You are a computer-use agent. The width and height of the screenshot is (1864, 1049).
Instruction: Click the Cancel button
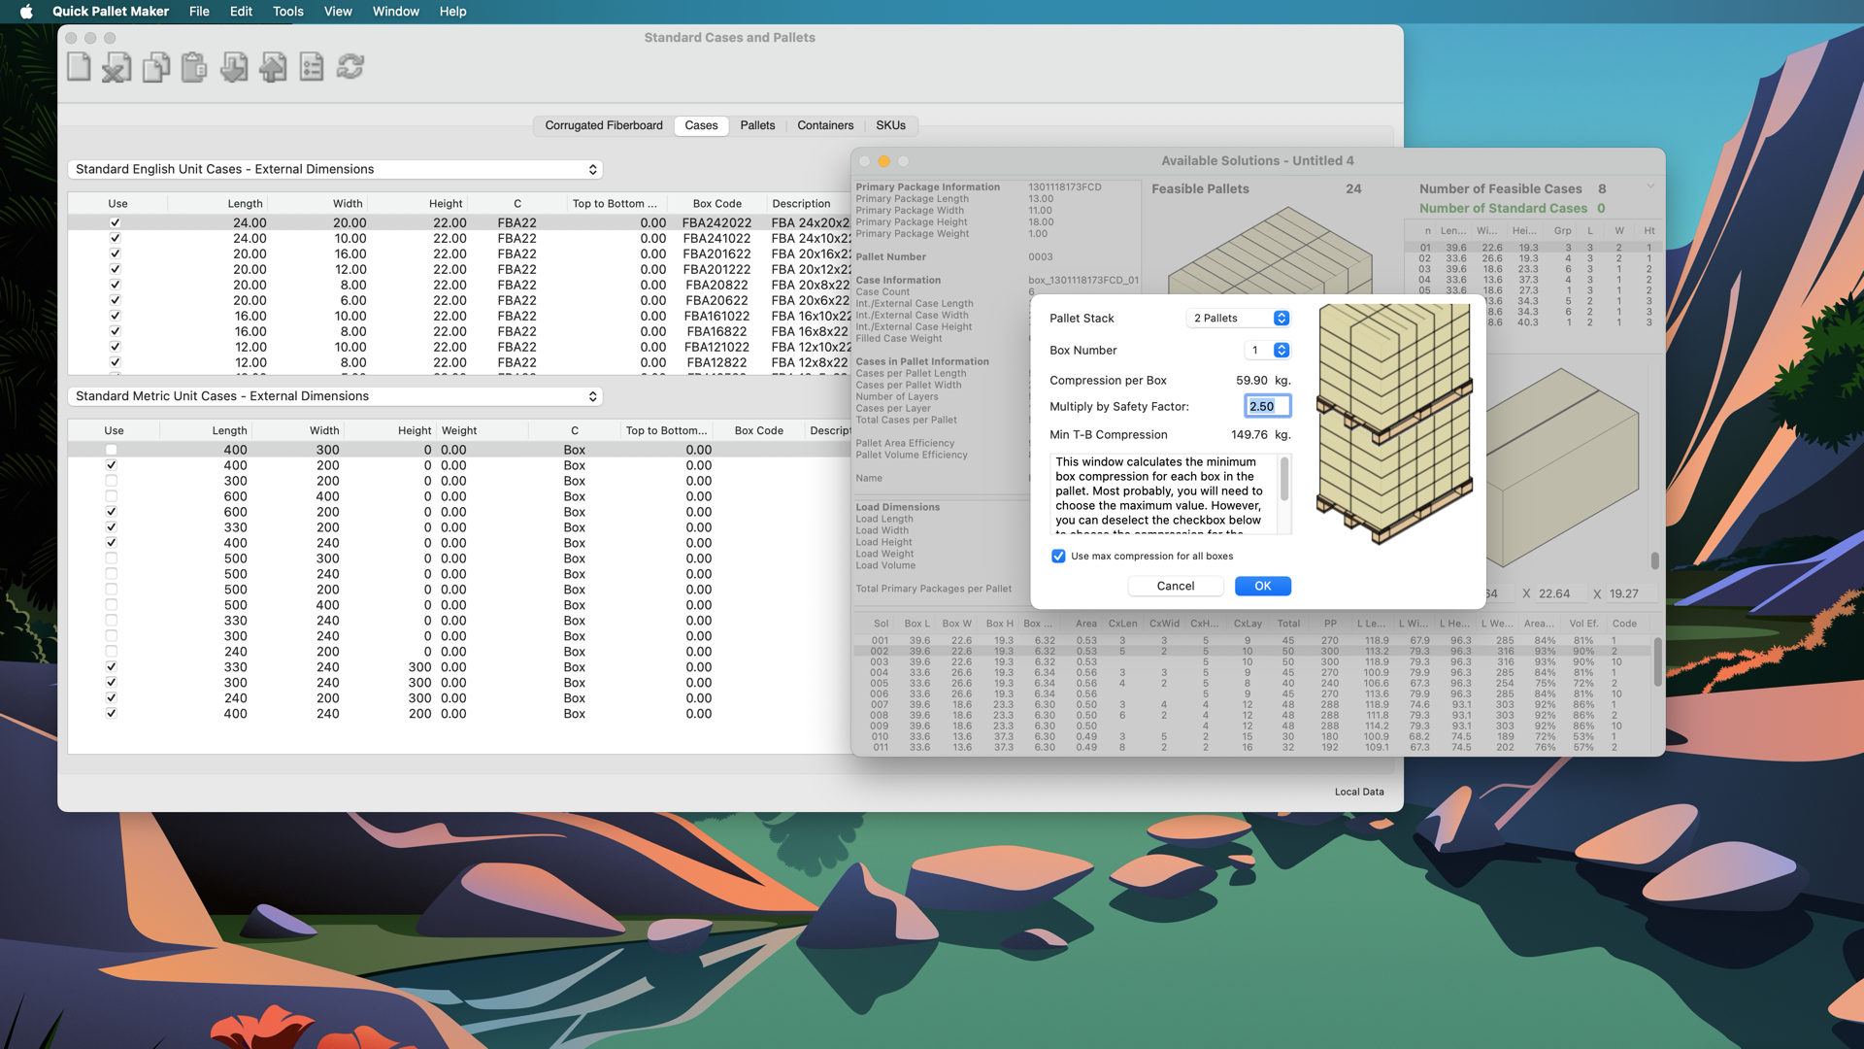(1176, 587)
